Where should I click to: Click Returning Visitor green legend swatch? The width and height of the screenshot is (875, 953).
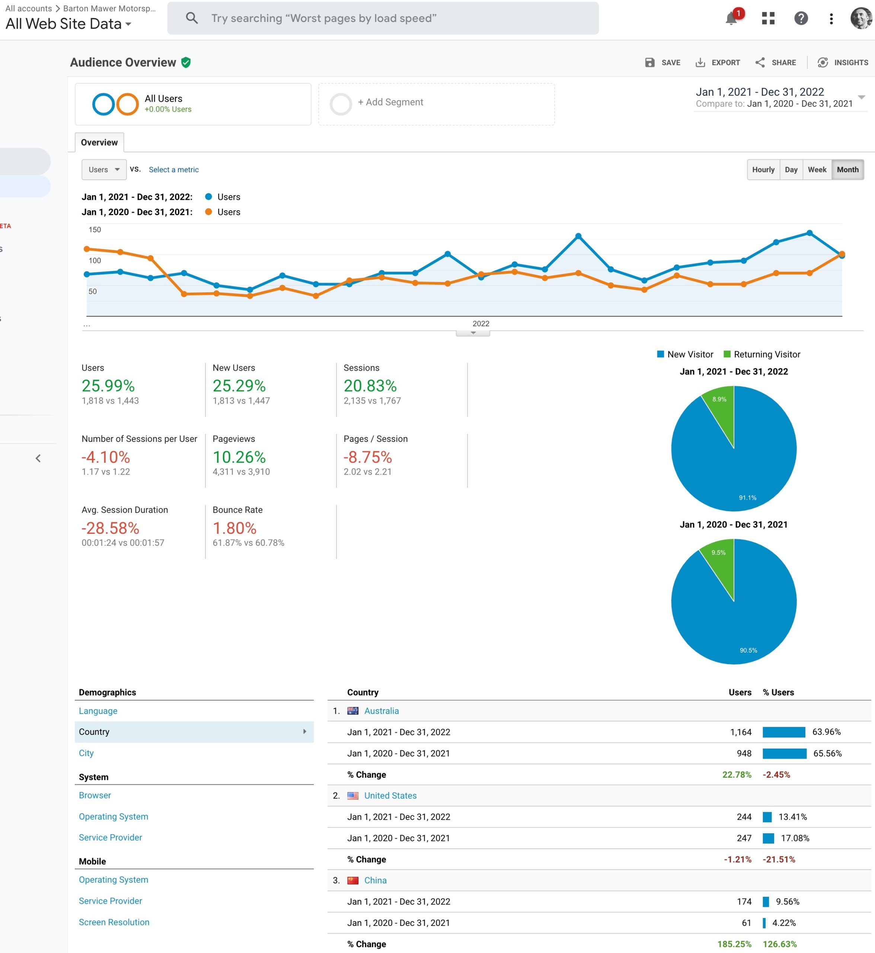[x=727, y=354]
